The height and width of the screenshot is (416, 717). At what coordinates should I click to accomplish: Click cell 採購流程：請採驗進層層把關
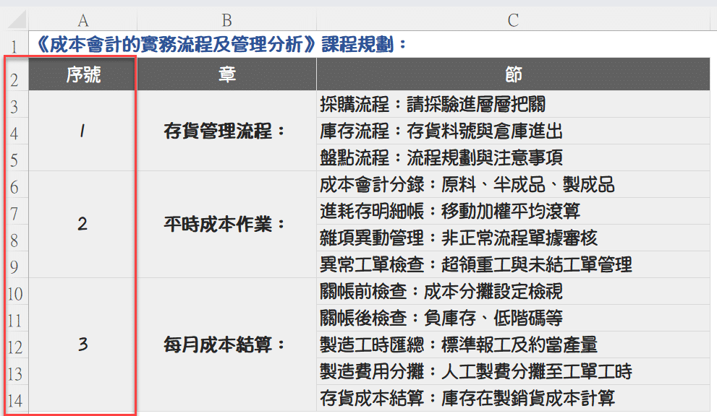[513, 104]
